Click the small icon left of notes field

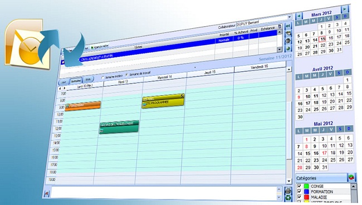[x=47, y=193]
